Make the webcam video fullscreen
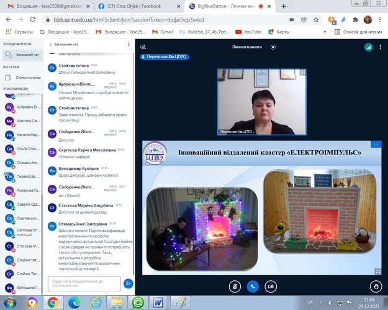Screen dimensions: 388x310 point(303,73)
